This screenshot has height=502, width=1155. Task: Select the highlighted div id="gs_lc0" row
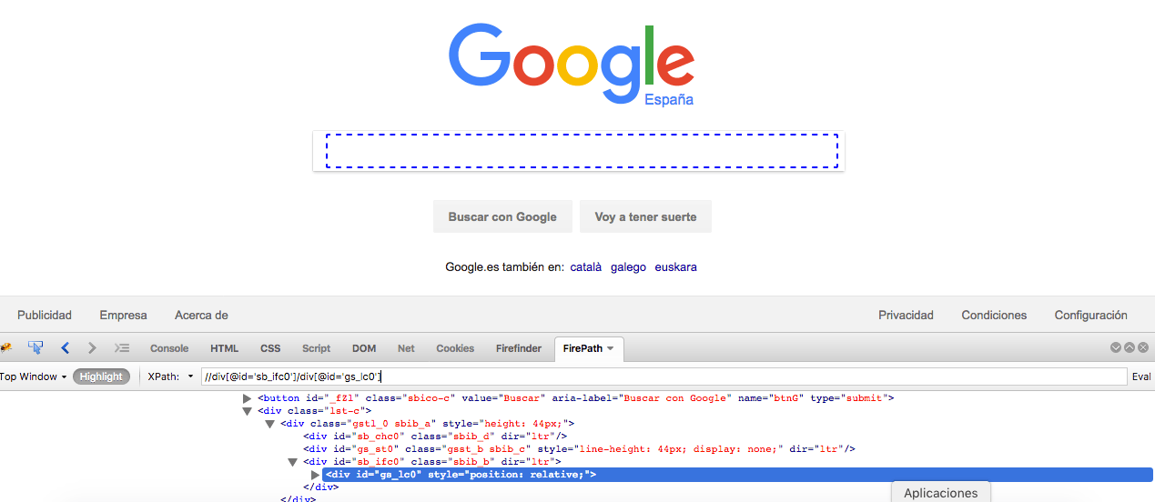[737, 475]
